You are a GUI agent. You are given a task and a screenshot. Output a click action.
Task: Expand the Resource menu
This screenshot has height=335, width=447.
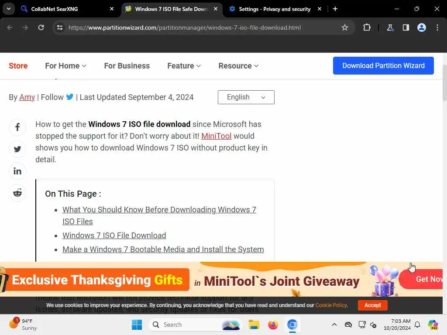238,66
